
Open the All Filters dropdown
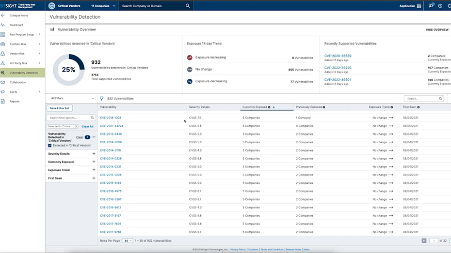72,99
